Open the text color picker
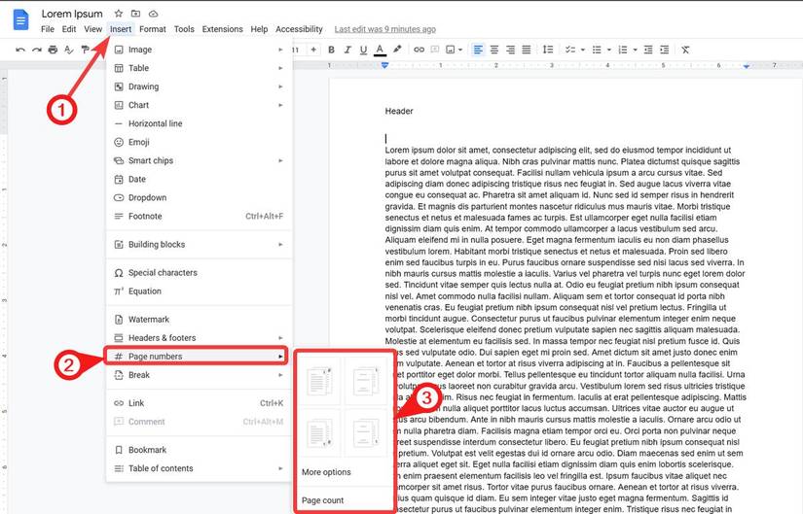 [x=380, y=50]
